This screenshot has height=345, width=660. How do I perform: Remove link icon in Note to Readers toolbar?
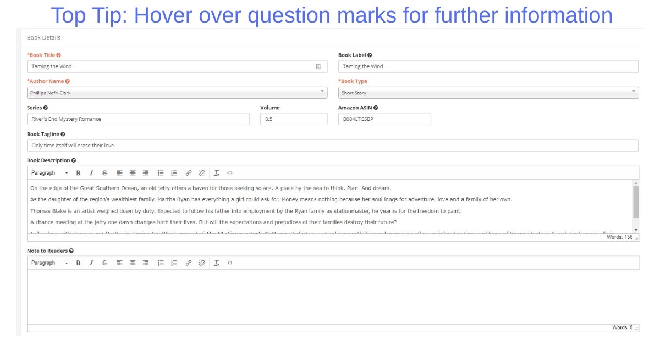pos(202,263)
